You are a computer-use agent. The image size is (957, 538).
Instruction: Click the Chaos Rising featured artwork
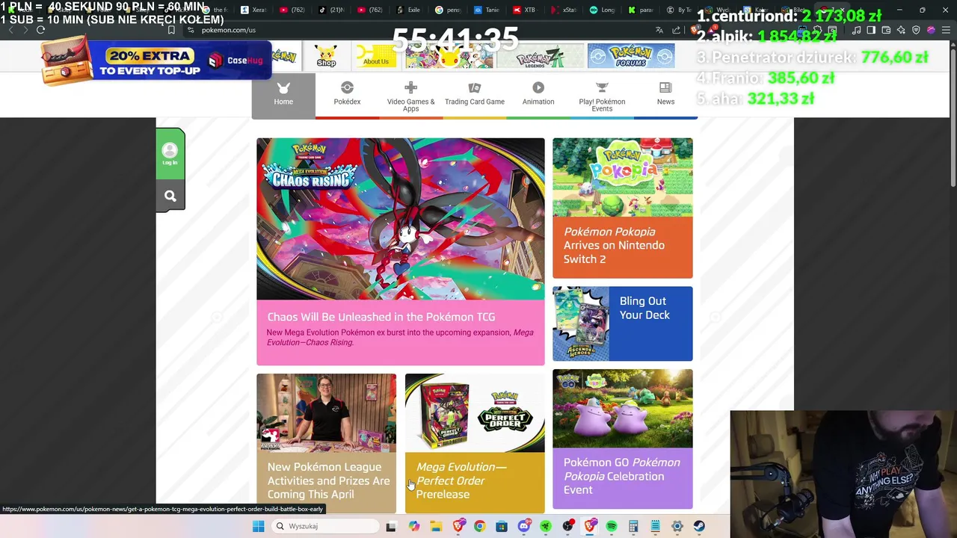[401, 219]
